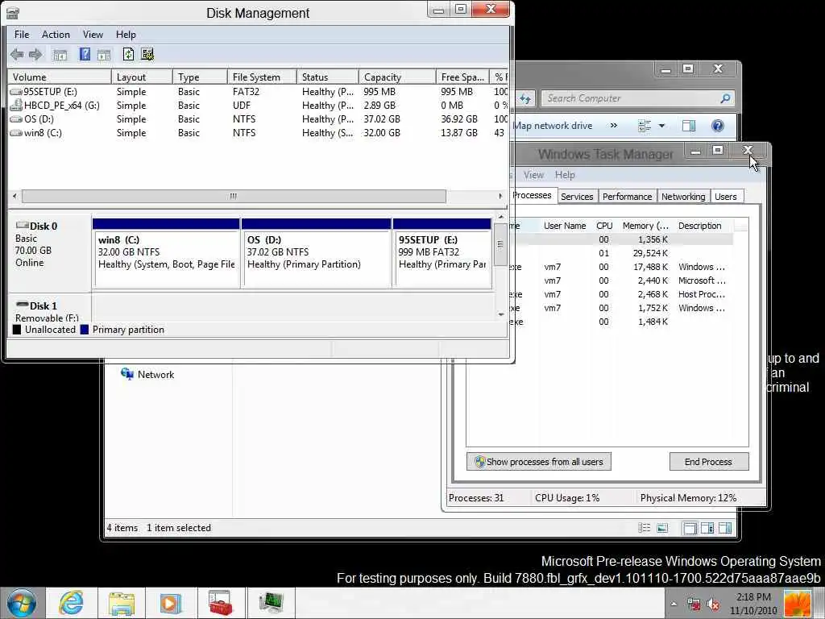The image size is (825, 619).
Task: Switch to the Networking tab in Task Manager
Action: [x=683, y=197]
